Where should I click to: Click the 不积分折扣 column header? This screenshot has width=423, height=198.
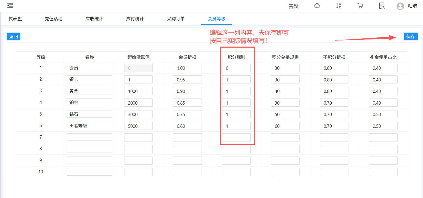[334, 57]
